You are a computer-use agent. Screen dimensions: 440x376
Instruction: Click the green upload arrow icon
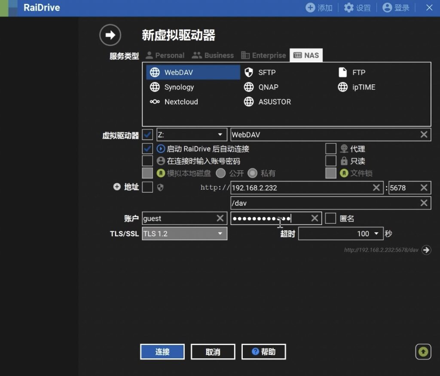point(423,351)
